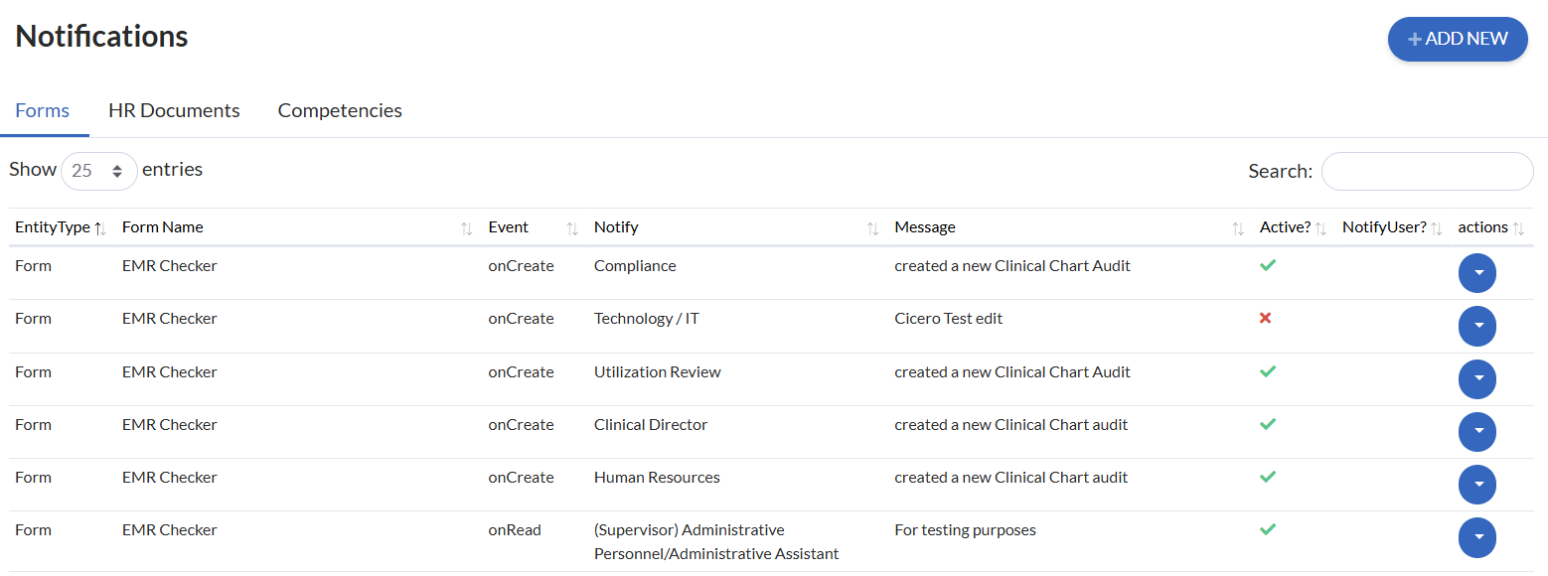This screenshot has height=576, width=1548.
Task: Select the Forms tab
Action: [43, 110]
